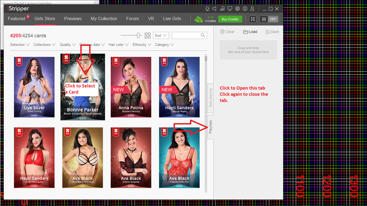Click the card size slider handle
367x206 pixels.
click(x=138, y=35)
